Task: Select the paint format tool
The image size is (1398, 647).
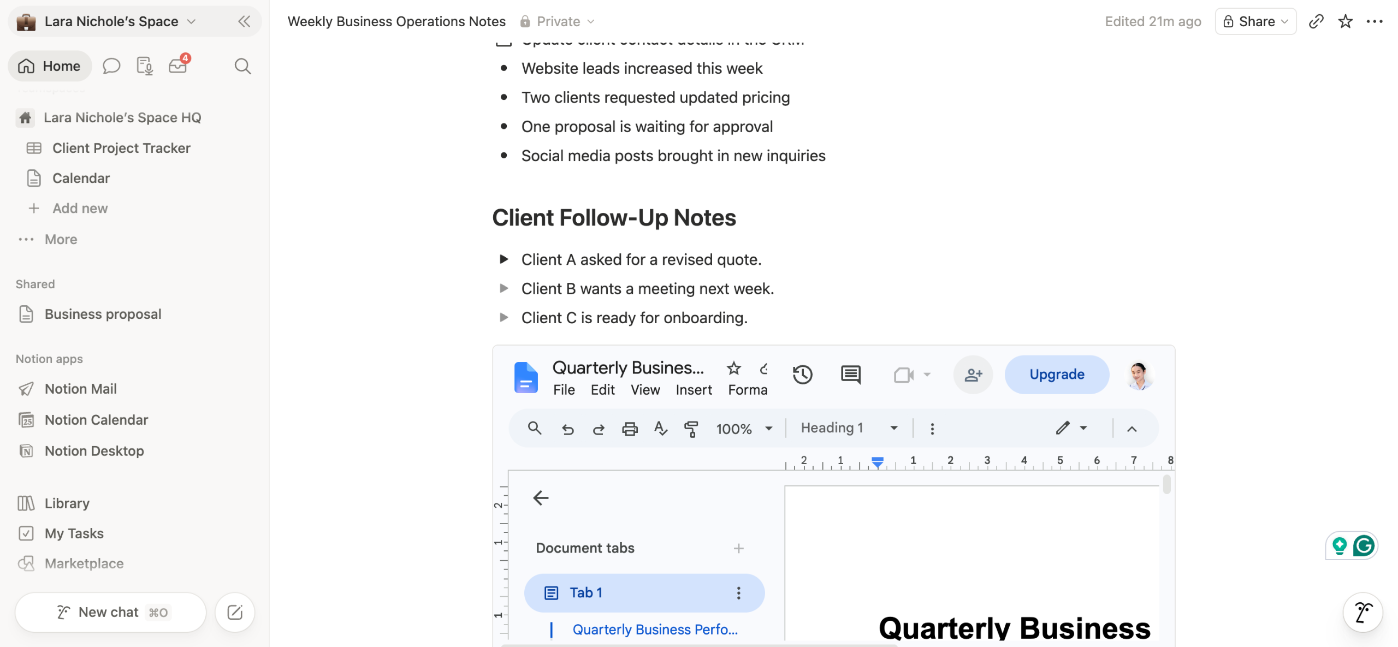Action: click(x=691, y=429)
